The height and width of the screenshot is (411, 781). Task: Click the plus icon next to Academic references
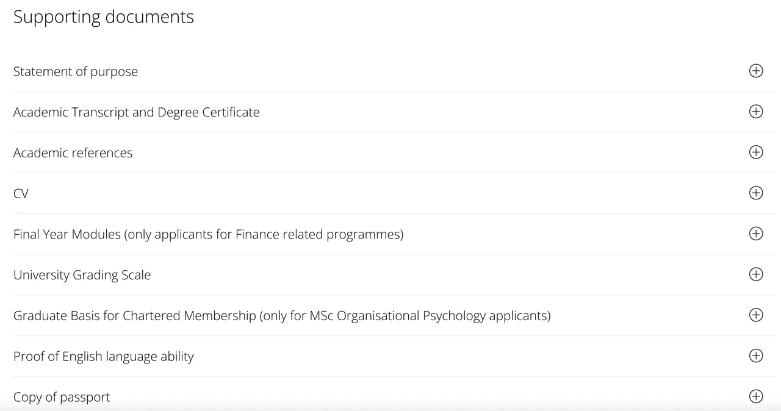(x=755, y=152)
